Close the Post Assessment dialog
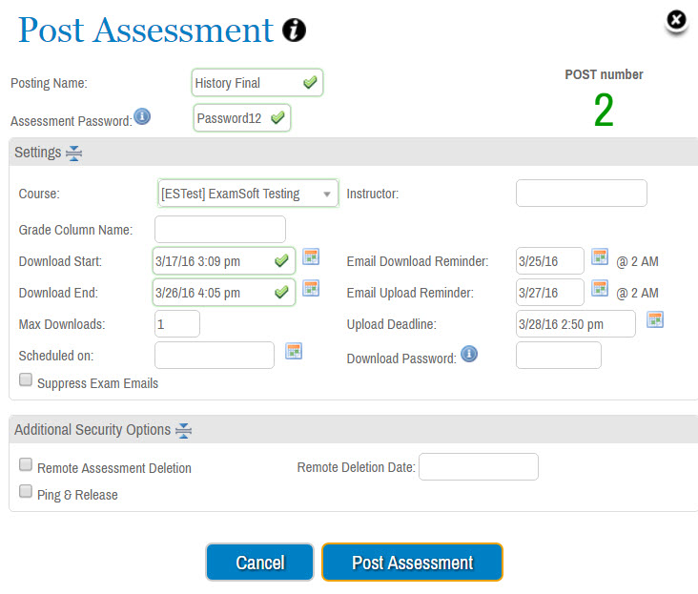698x594 pixels. tap(676, 20)
